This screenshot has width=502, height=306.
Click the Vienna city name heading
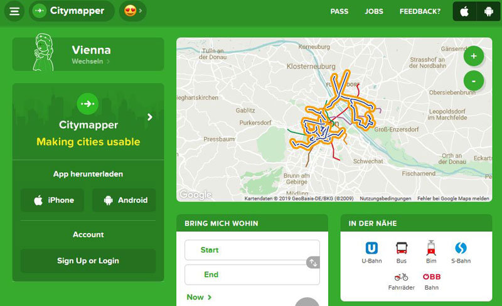click(91, 50)
